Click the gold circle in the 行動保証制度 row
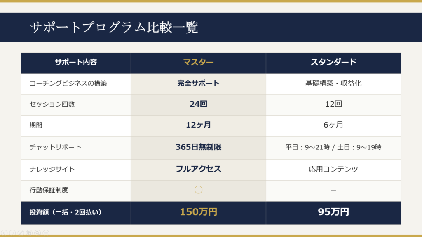Viewport: 422px width, 237px height. point(198,190)
